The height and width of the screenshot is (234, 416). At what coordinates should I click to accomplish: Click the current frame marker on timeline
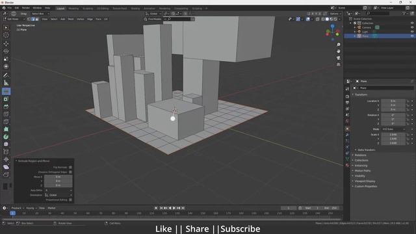(x=12, y=213)
